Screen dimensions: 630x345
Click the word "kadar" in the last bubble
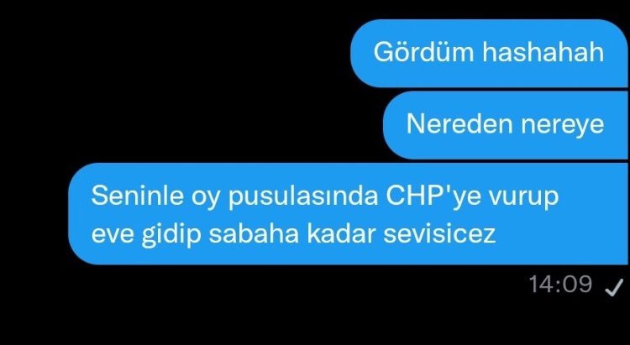pos(341,233)
